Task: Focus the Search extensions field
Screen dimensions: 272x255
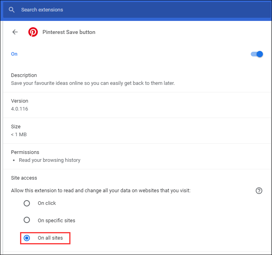Action: pyautogui.click(x=137, y=10)
